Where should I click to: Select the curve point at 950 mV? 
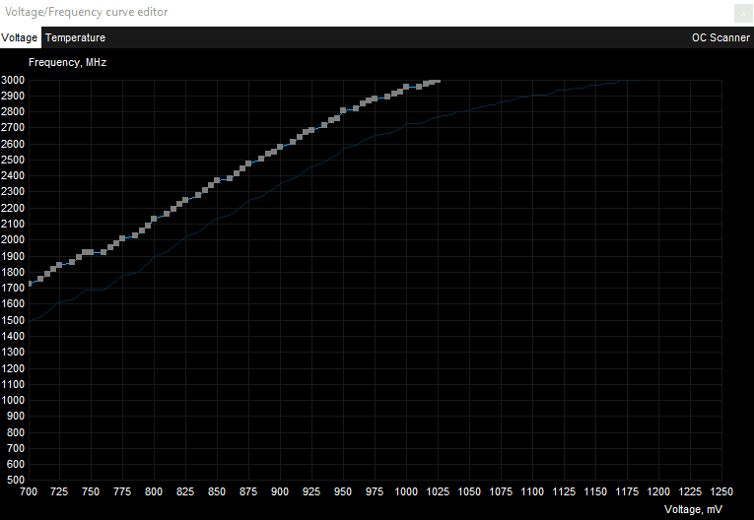343,110
